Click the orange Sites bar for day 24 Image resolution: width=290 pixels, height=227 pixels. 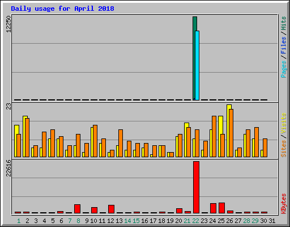tap(214, 136)
